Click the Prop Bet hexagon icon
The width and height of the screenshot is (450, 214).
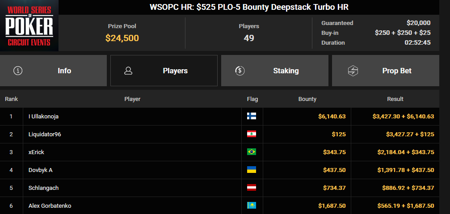[353, 71]
